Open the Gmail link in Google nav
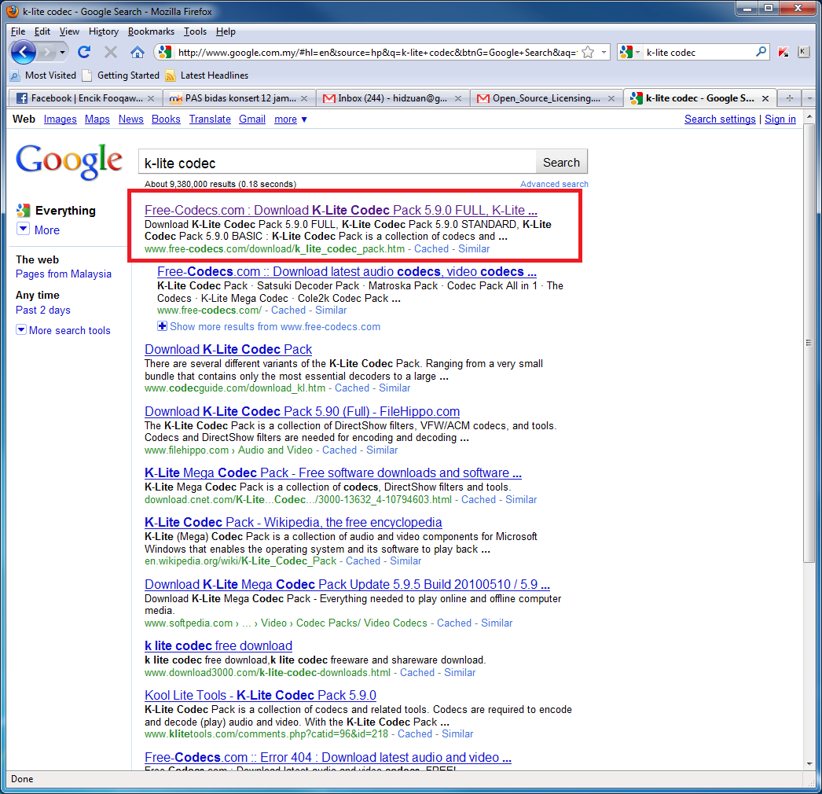Image resolution: width=822 pixels, height=794 pixels. click(252, 119)
